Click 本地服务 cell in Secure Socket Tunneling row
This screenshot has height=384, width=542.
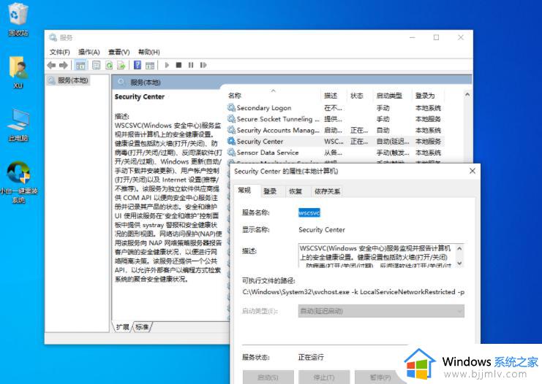pyautogui.click(x=428, y=119)
